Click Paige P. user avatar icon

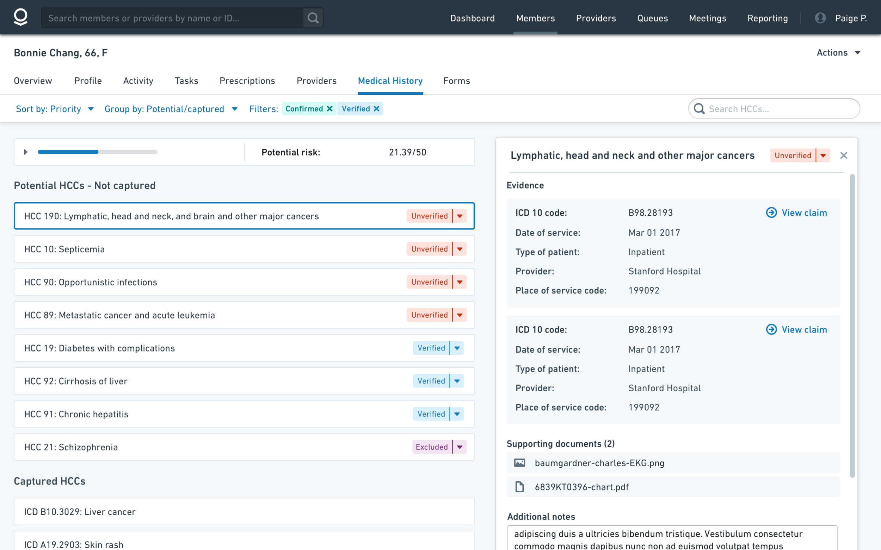[x=820, y=18]
